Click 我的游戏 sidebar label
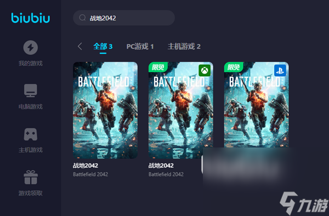This screenshot has height=216, width=329. click(x=31, y=64)
